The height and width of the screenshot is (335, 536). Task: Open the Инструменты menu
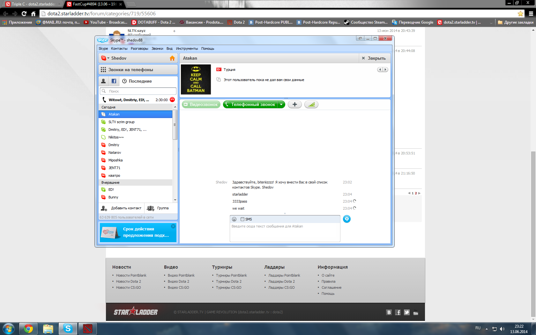pos(187,48)
